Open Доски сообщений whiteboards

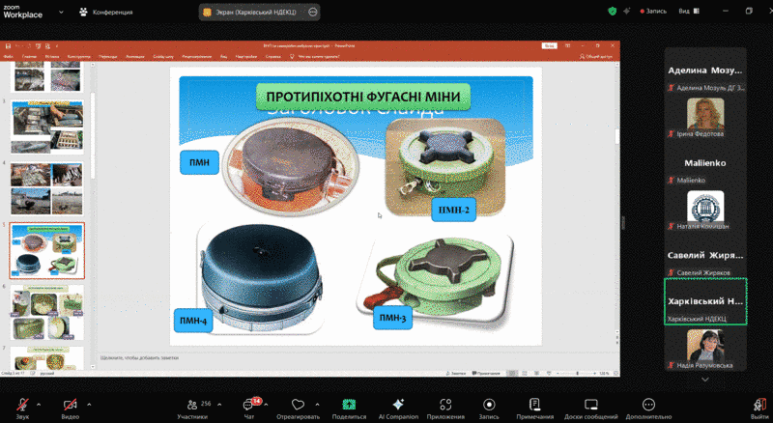(590, 409)
